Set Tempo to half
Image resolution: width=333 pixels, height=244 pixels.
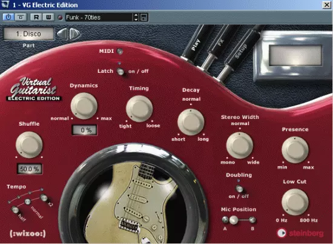15,209
